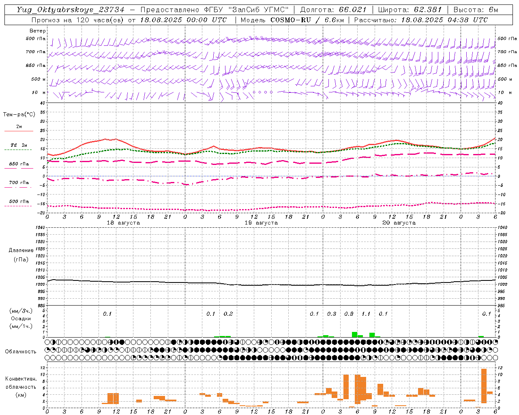Select the left 10 м wind level label
The image size is (519, 415).
click(x=39, y=92)
